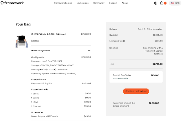The width and height of the screenshot is (182, 122).
Task: Click the laptop product thumbnail
Action: coord(21,41)
